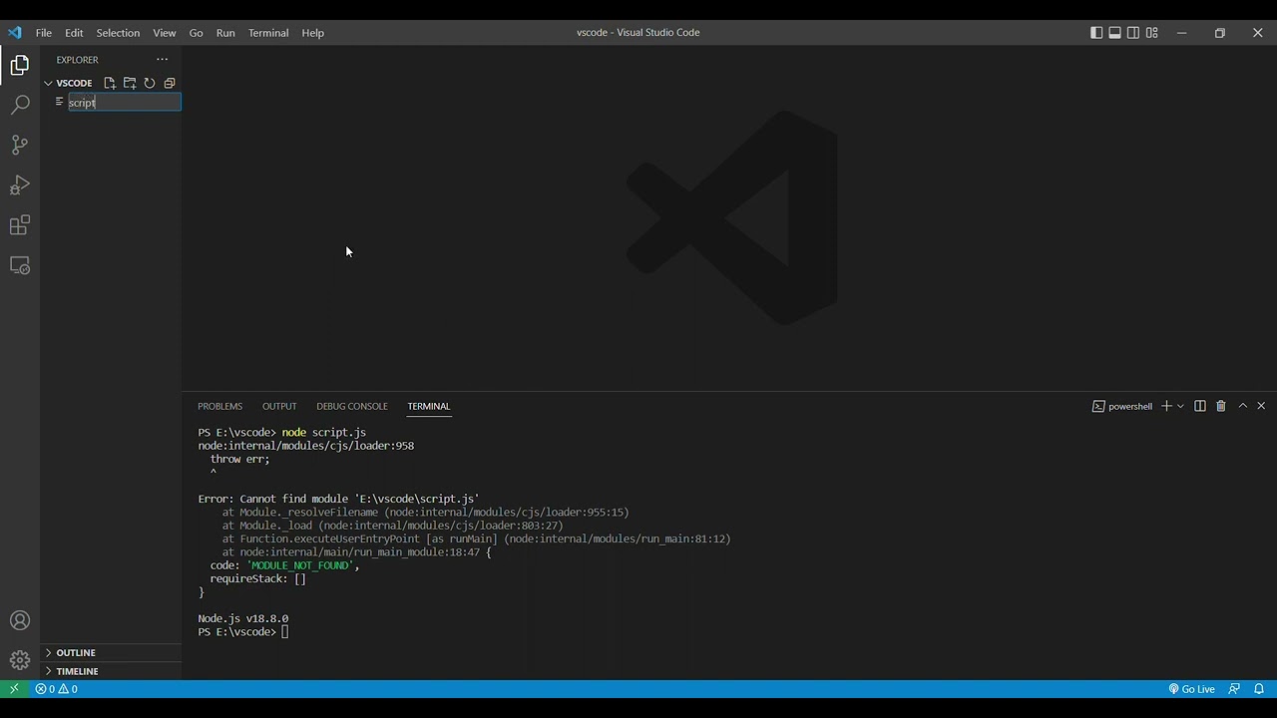Customize layout icon in title bar

1152,33
